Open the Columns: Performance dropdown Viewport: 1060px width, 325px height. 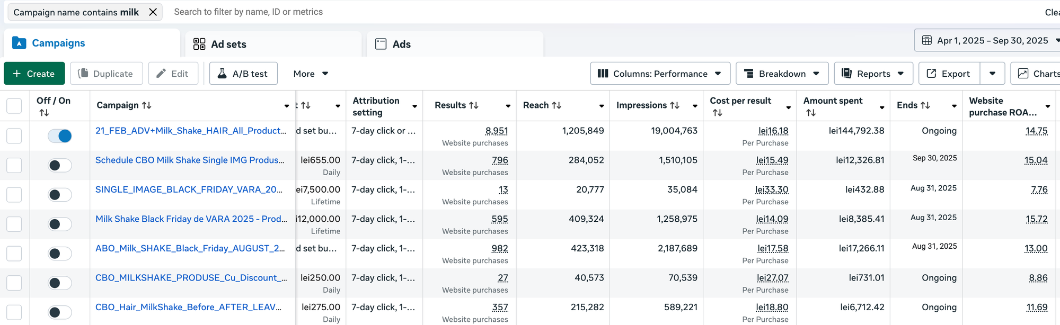point(660,74)
